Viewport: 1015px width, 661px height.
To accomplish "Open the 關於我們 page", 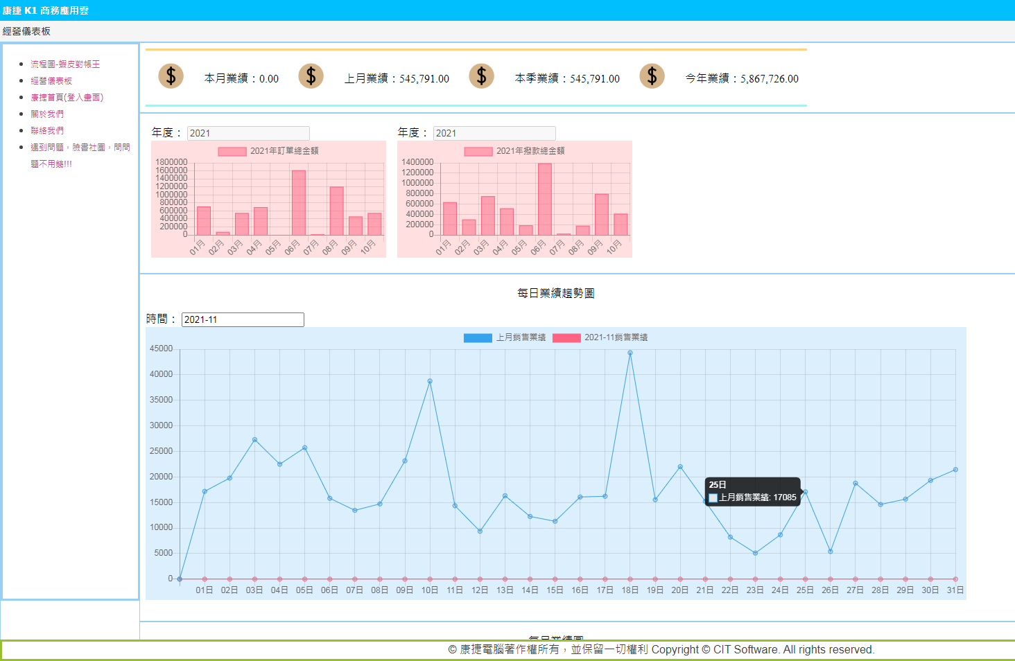I will coord(47,114).
